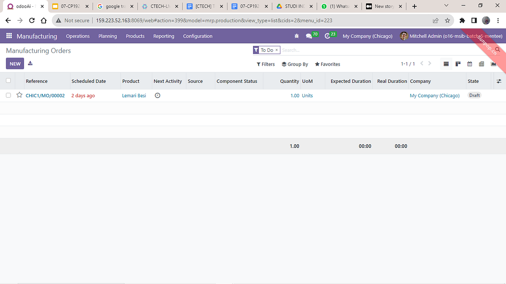Bookmark this page with star icon
Image resolution: width=506 pixels, height=284 pixels.
447,20
